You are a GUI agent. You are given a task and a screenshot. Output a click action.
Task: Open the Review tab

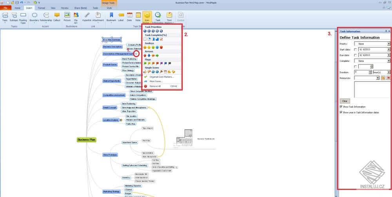click(x=65, y=8)
